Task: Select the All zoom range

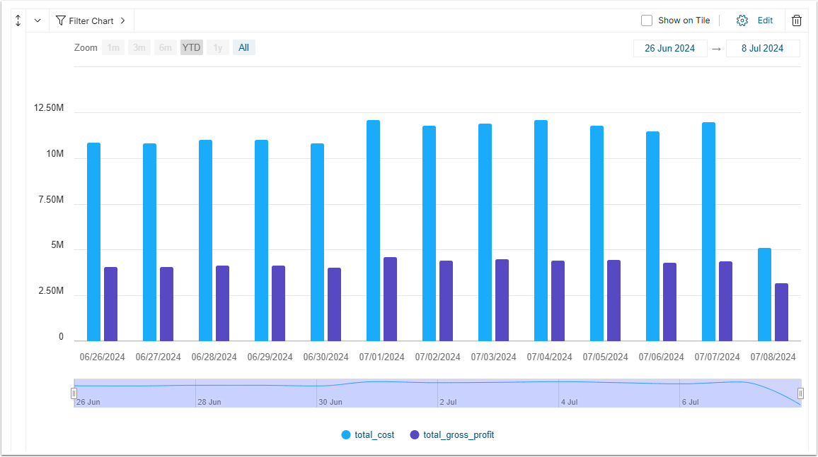Action: click(x=243, y=48)
